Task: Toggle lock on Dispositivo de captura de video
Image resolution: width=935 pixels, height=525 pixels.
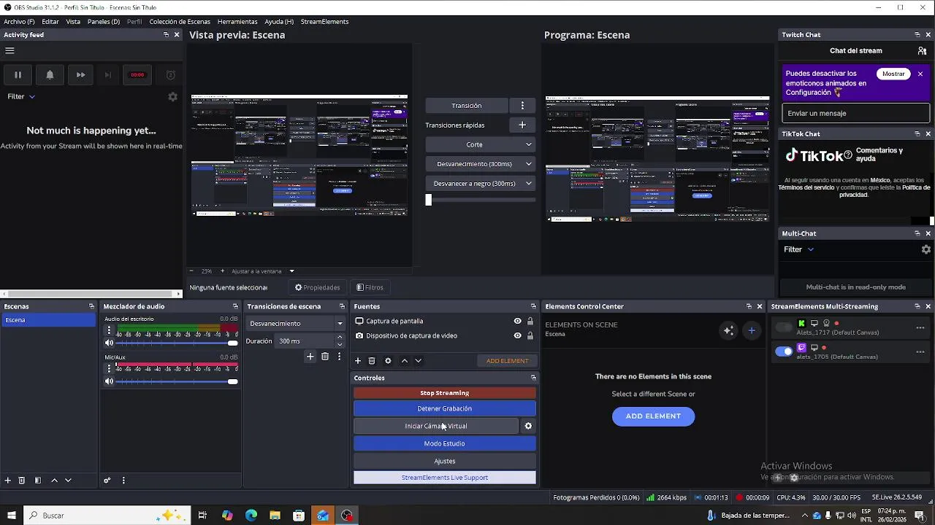Action: click(530, 335)
